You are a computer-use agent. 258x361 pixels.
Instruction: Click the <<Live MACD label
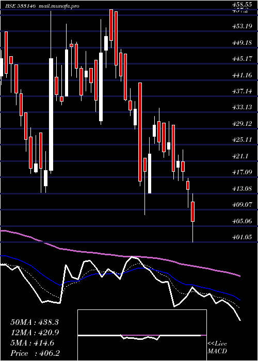[x=217, y=348]
